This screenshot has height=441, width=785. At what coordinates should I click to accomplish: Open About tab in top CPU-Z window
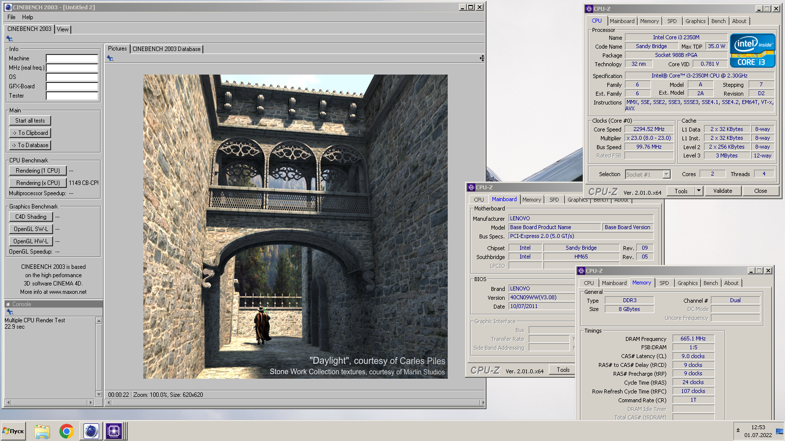pyautogui.click(x=739, y=21)
